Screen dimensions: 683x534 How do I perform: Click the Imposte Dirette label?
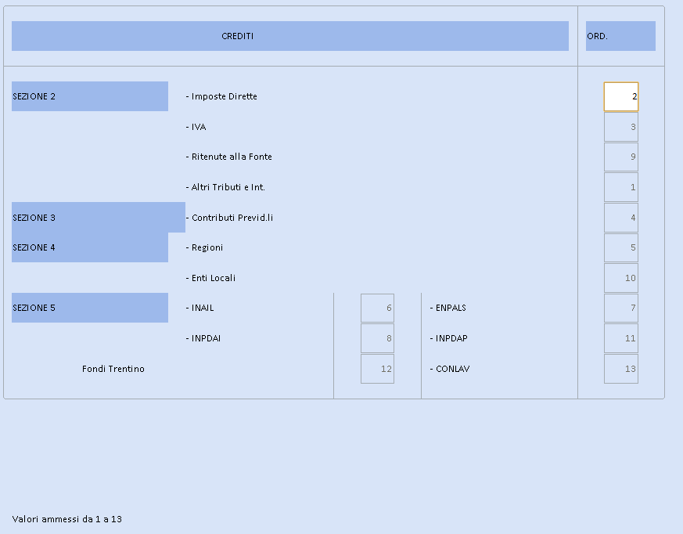tap(221, 96)
